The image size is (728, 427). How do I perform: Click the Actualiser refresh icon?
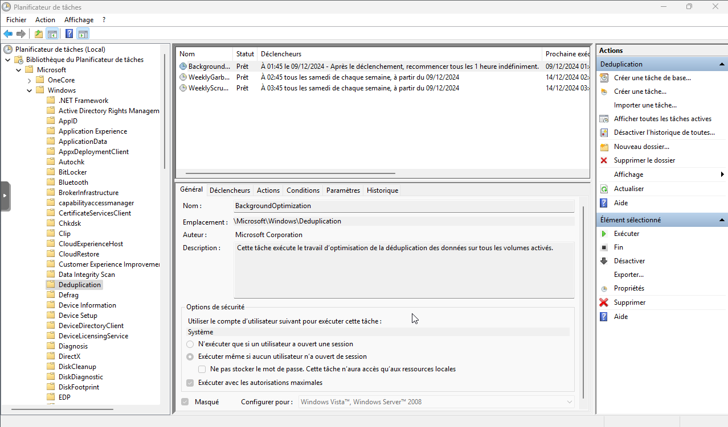pyautogui.click(x=604, y=189)
